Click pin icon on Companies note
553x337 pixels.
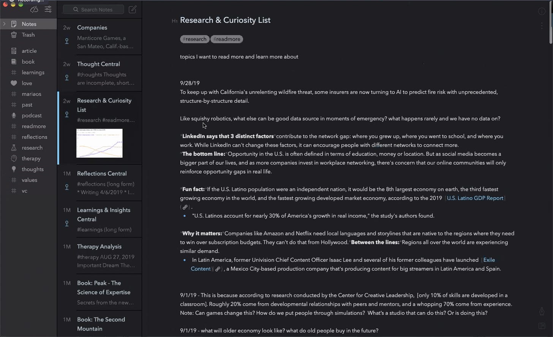pyautogui.click(x=67, y=41)
